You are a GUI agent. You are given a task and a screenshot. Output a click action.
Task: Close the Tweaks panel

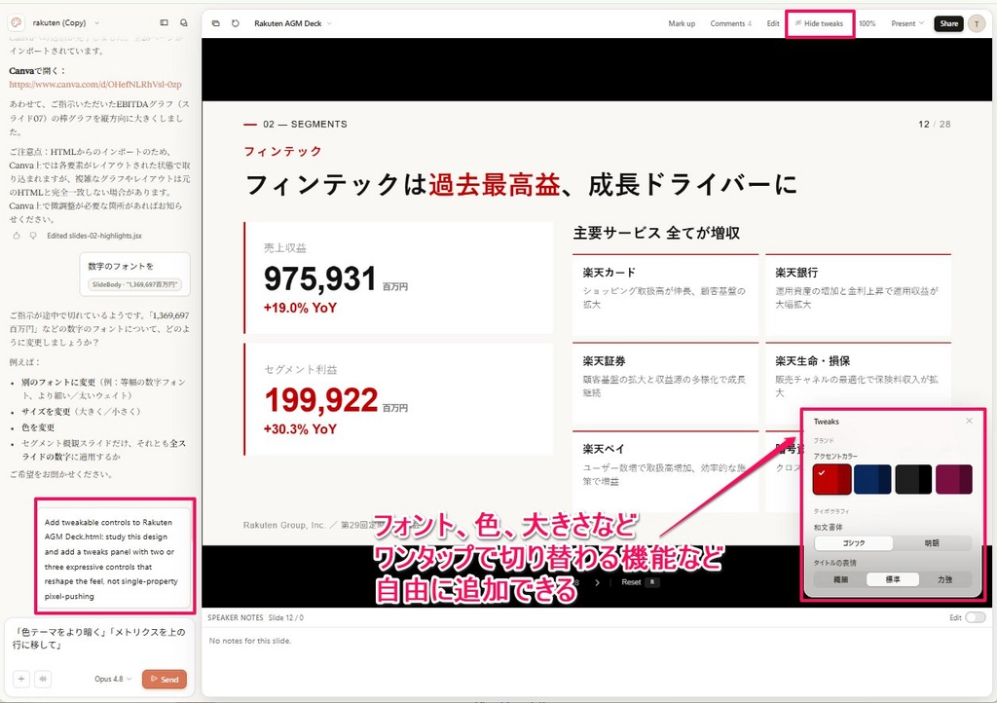tap(969, 421)
